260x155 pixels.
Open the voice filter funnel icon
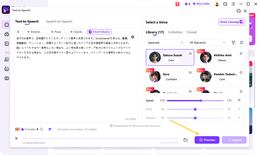click(x=233, y=43)
